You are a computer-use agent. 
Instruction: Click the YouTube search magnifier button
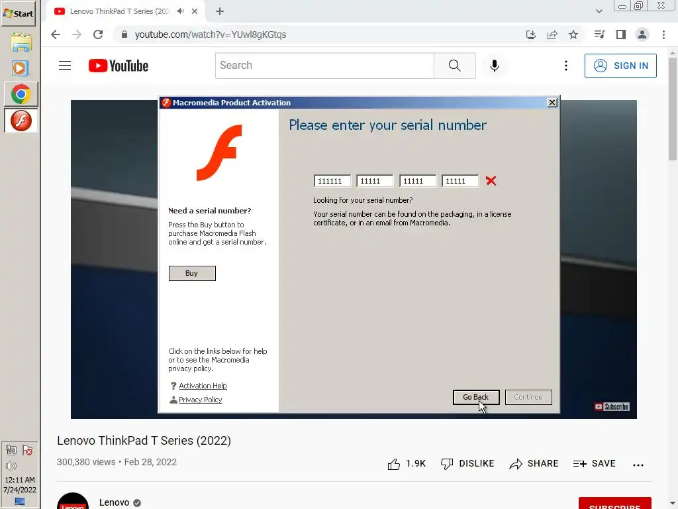point(454,66)
